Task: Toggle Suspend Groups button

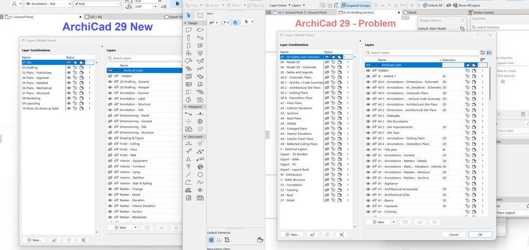Action: 356,5
